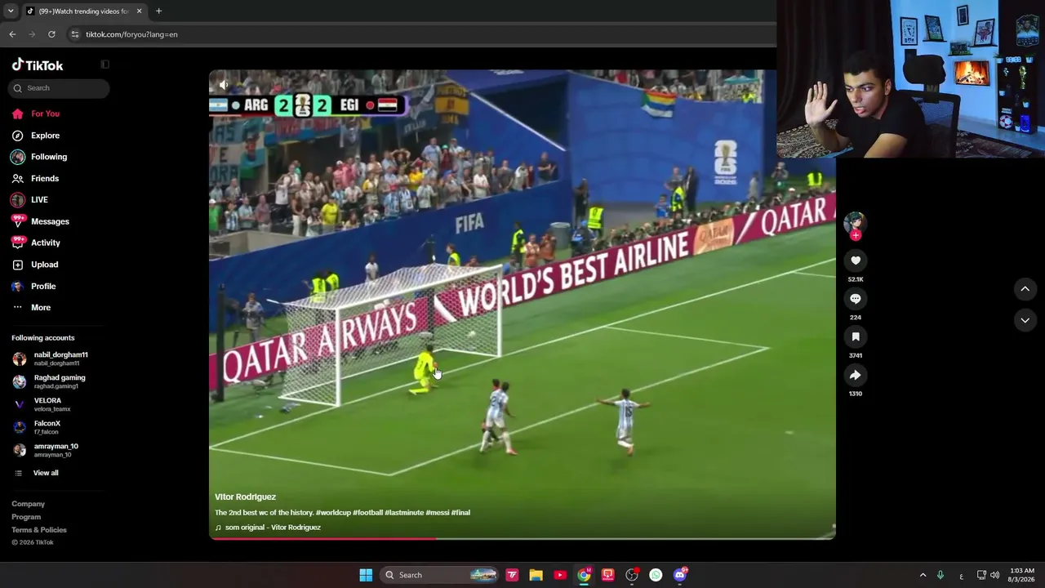Open the volume control in system tray
The height and width of the screenshot is (588, 1045).
[x=994, y=575]
